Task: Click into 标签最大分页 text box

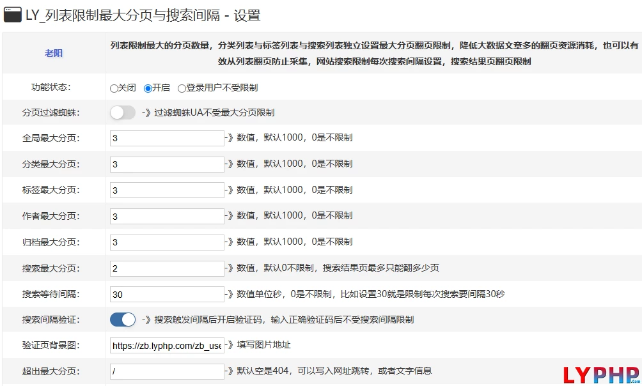Action: (x=167, y=190)
